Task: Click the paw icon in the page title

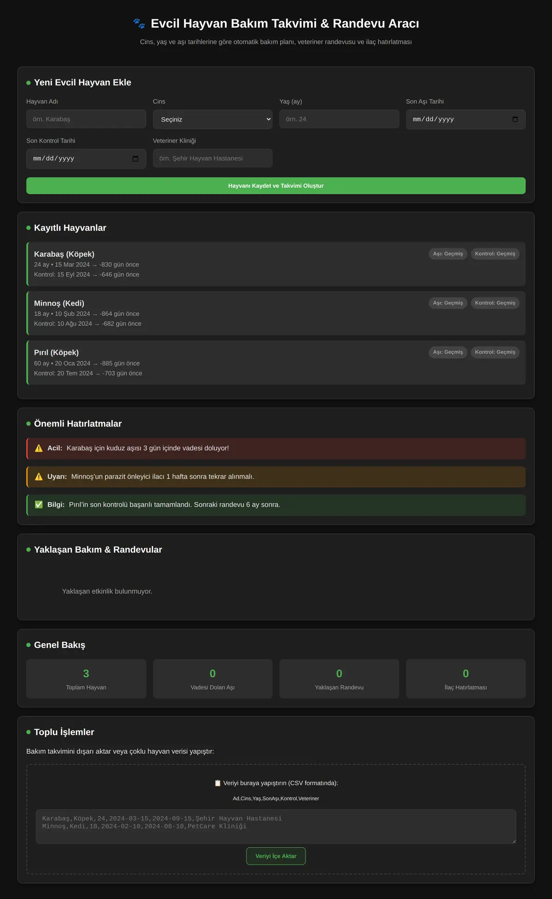Action: pyautogui.click(x=139, y=23)
